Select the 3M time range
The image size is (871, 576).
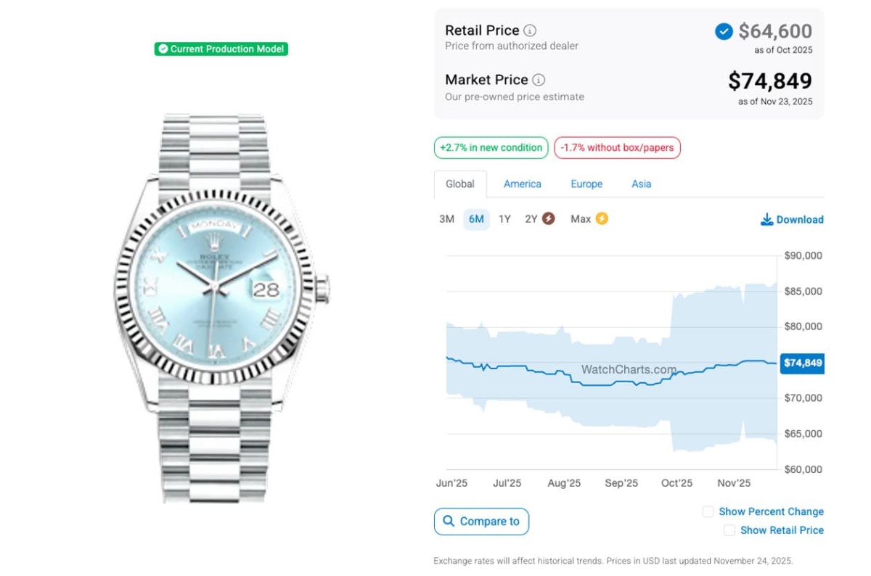(446, 219)
